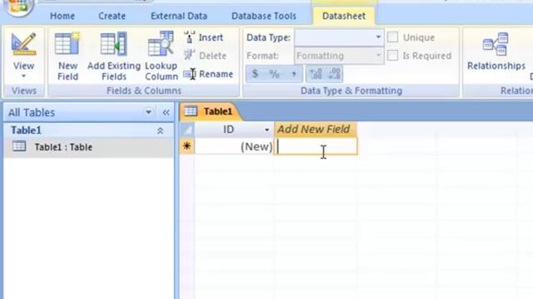533x299 pixels.
Task: Click the All Tables pane title
Action: click(x=32, y=112)
